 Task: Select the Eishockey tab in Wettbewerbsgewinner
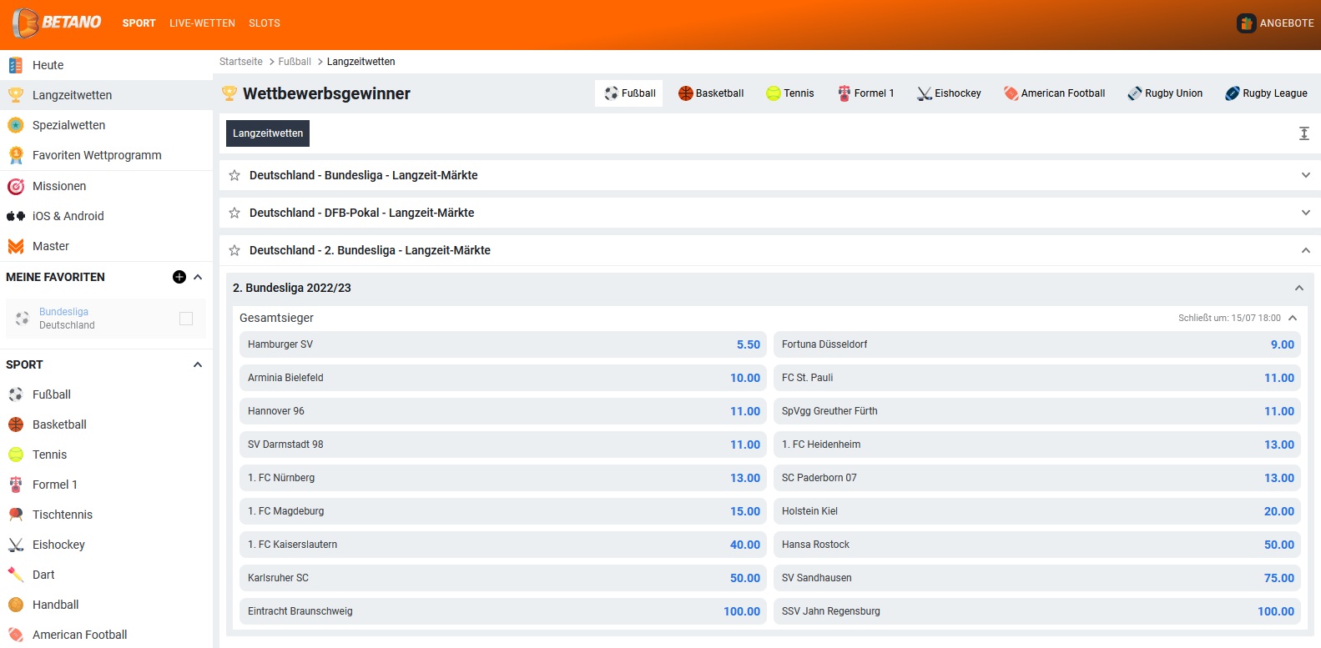click(x=949, y=93)
